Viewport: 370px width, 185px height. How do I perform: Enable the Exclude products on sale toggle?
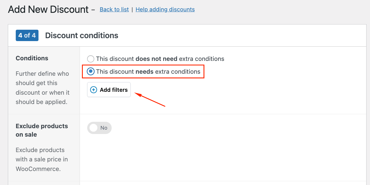click(x=99, y=128)
